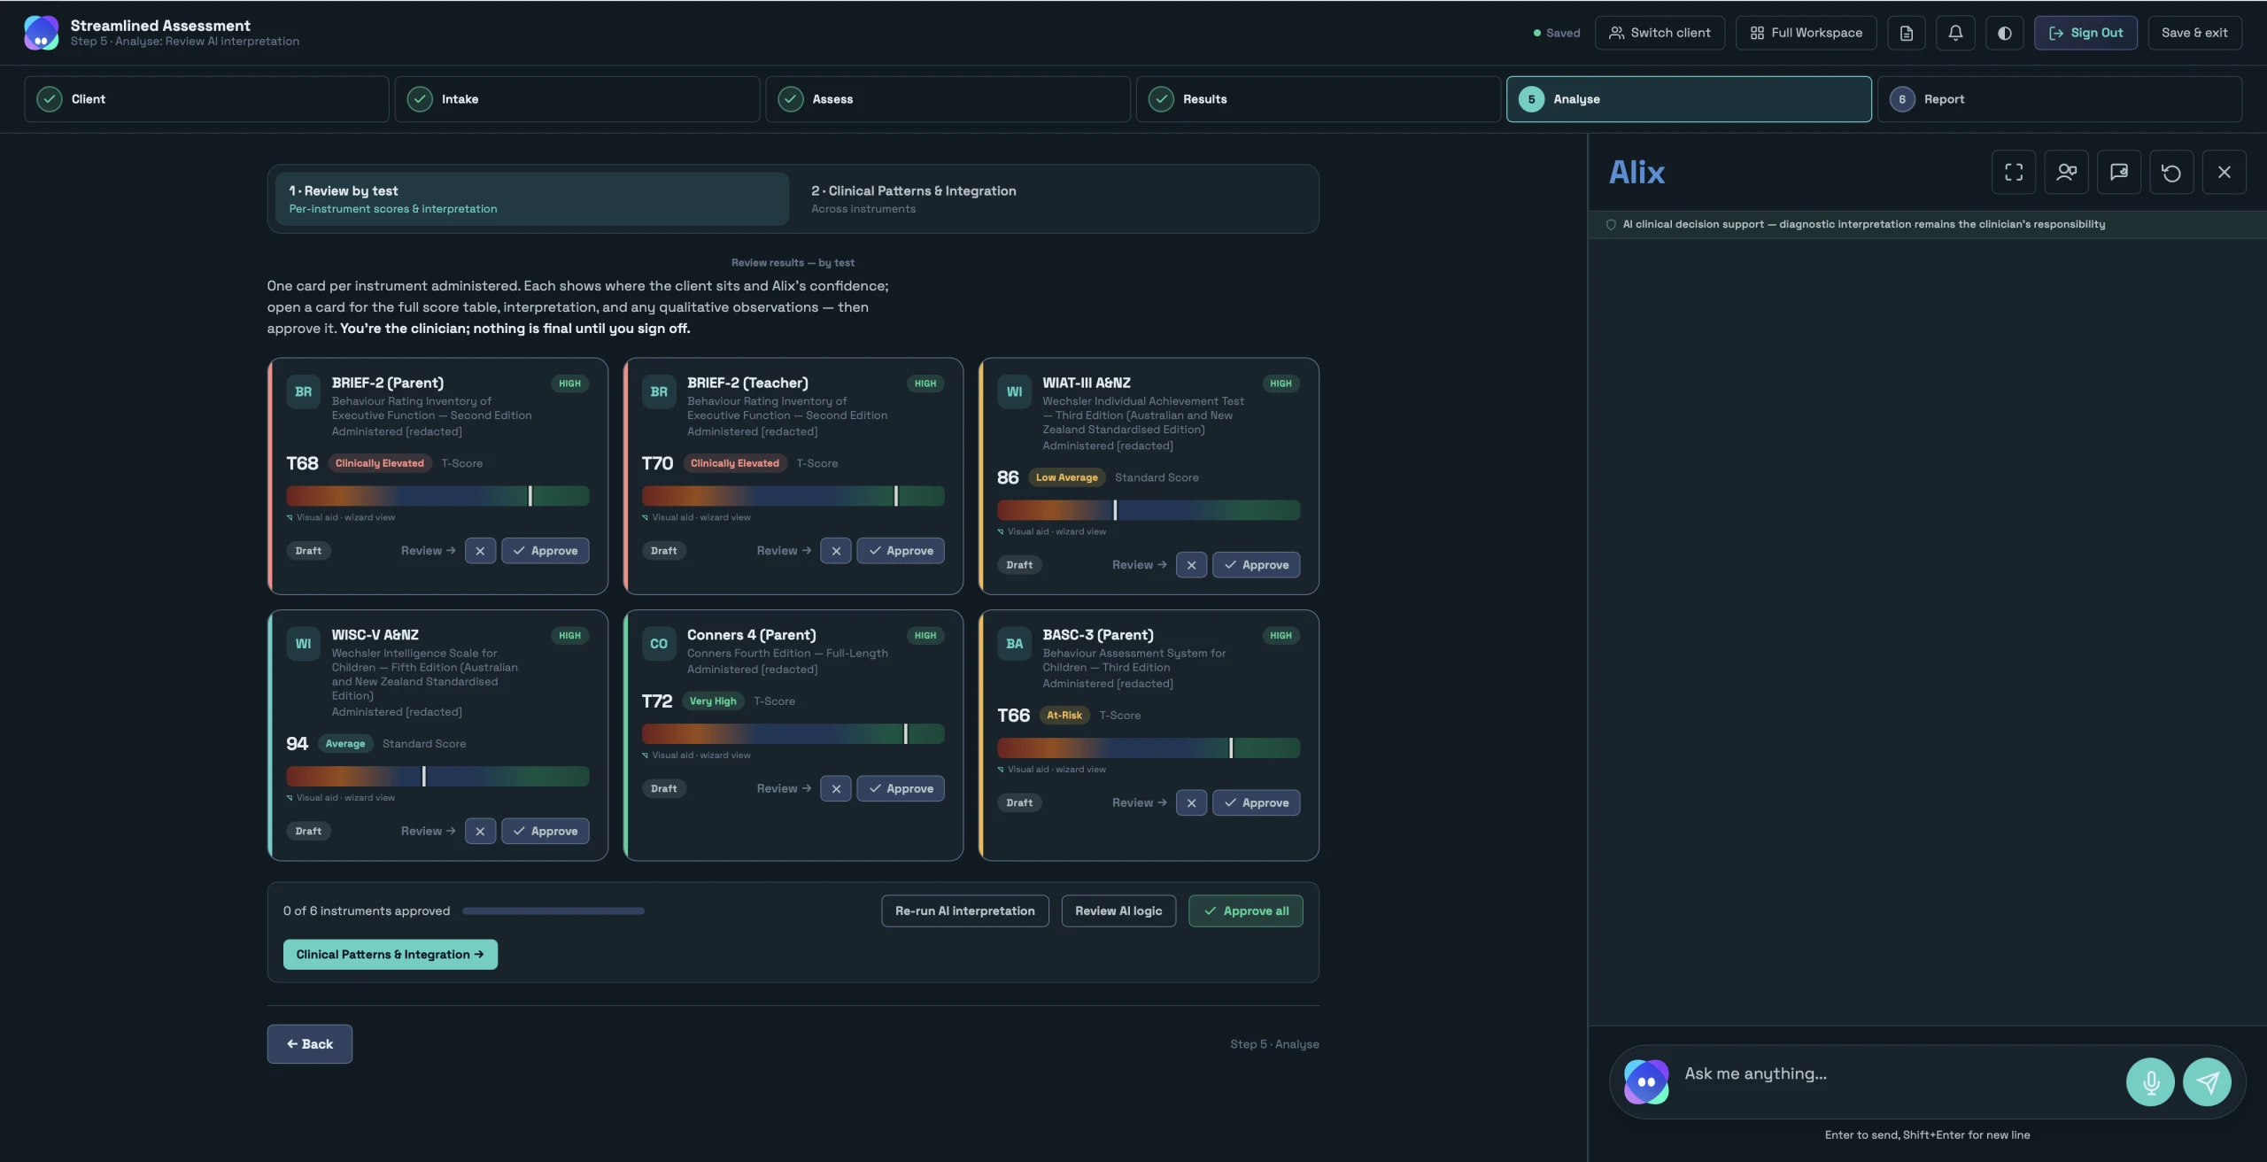Click Sign Out
The height and width of the screenshot is (1162, 2267).
tap(2085, 33)
